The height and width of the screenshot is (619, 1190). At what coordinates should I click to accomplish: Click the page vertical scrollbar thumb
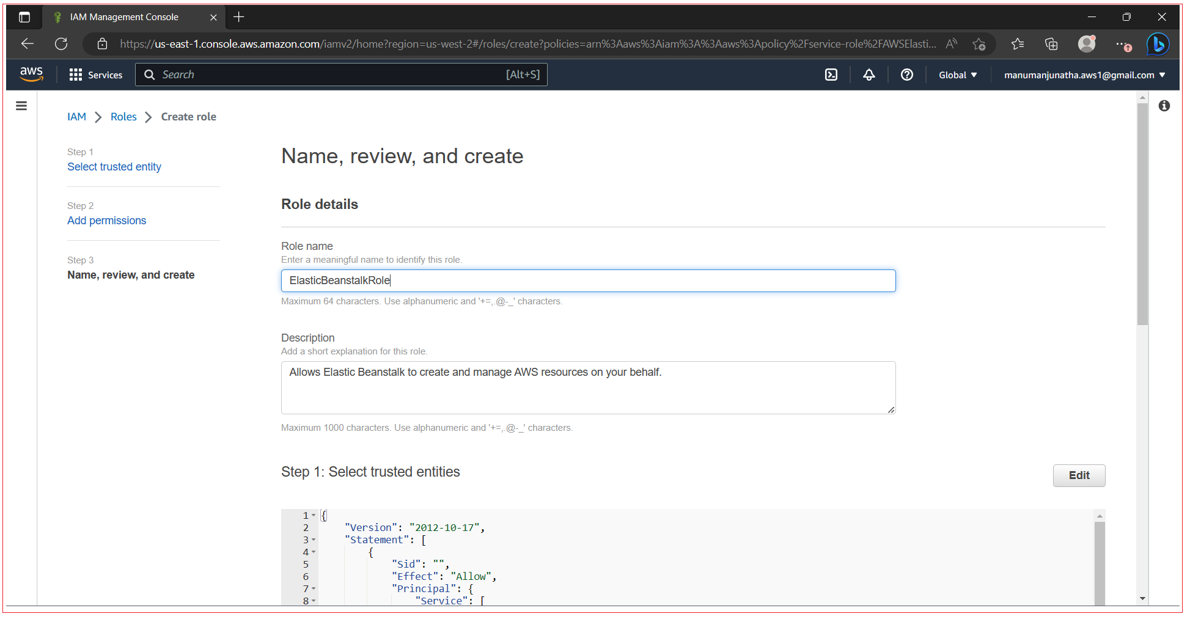(x=1142, y=214)
